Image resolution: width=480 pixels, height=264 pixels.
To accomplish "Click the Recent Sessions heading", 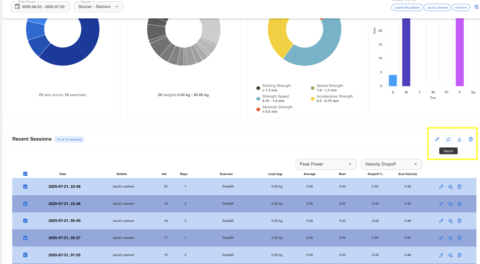I will (x=32, y=139).
